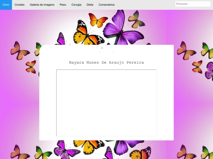
Task: Open Galeria de imagens
Action: pyautogui.click(x=42, y=5)
